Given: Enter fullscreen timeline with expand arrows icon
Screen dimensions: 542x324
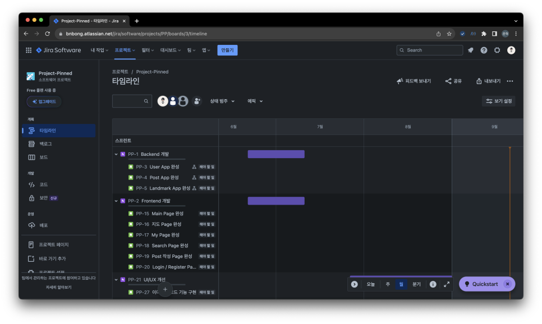Looking at the screenshot, I should [x=447, y=284].
